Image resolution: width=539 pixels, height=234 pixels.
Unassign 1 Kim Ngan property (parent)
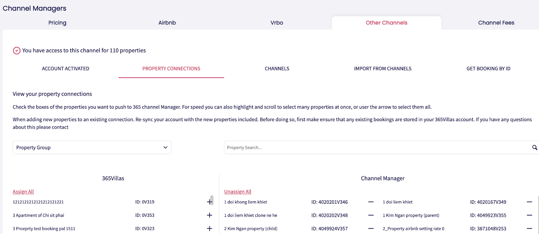(x=530, y=215)
